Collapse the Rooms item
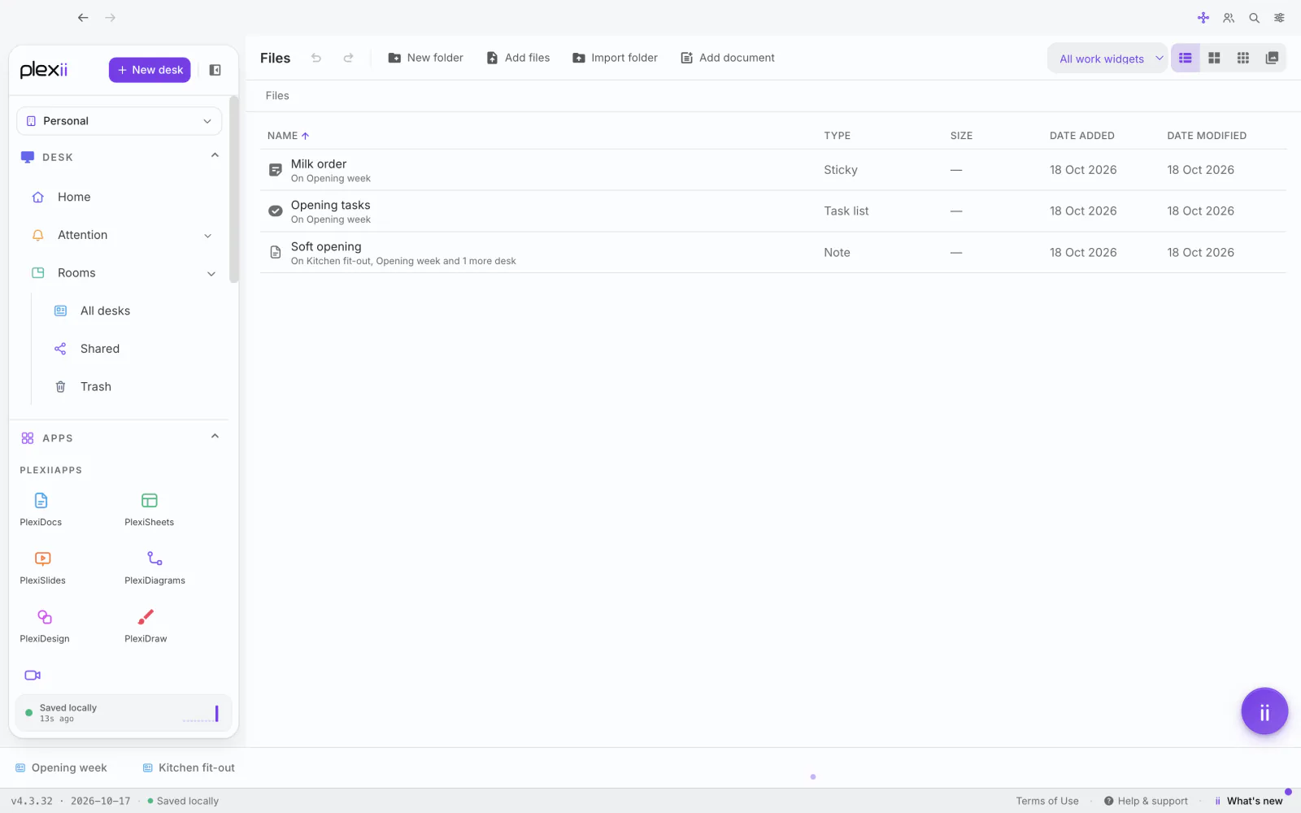The image size is (1301, 813). [211, 274]
